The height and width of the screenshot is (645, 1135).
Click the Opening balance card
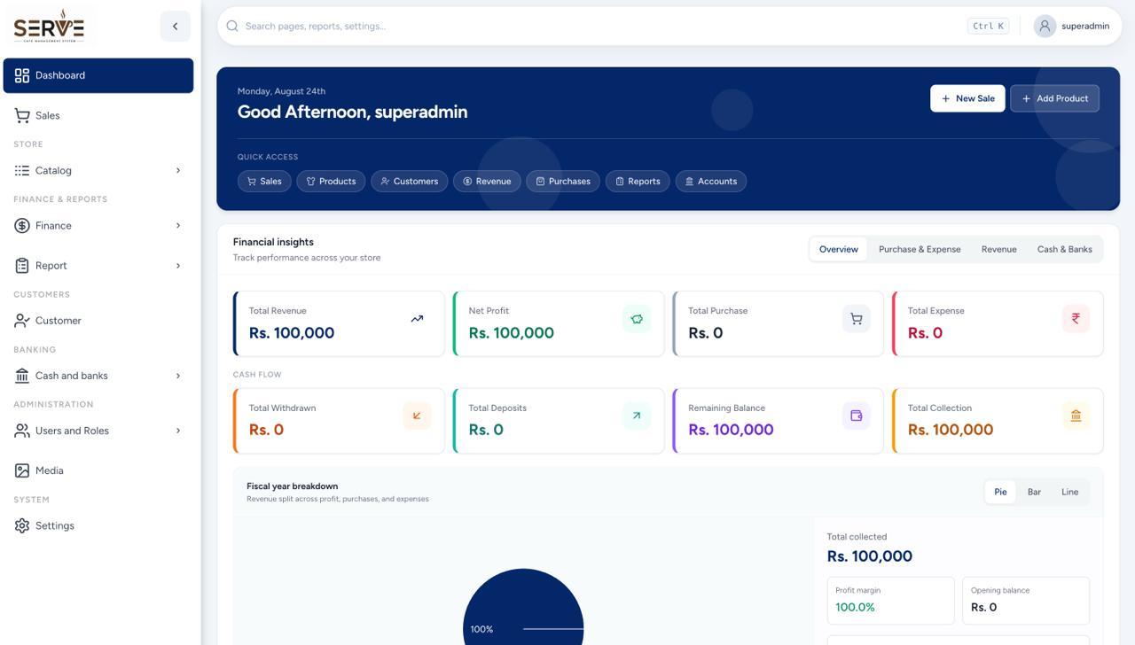point(1026,601)
